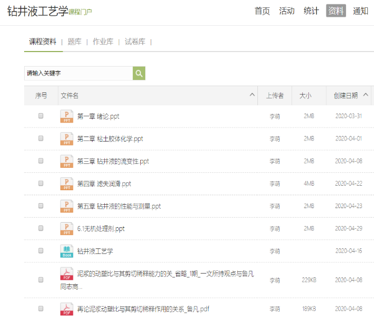Viewport: 374px width, 320px height.
Task: Click the 大小 column header
Action: 306,96
